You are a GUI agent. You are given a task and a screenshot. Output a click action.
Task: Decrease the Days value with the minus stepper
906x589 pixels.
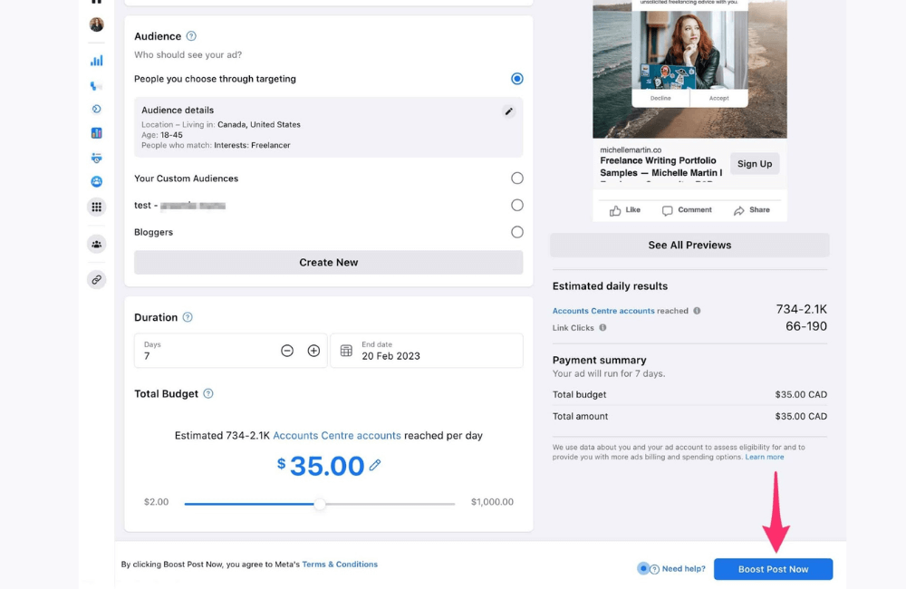[x=287, y=350]
